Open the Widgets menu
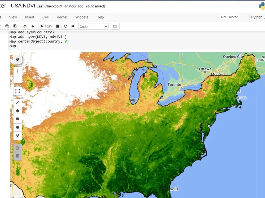The image size is (265, 198). [x=82, y=17]
